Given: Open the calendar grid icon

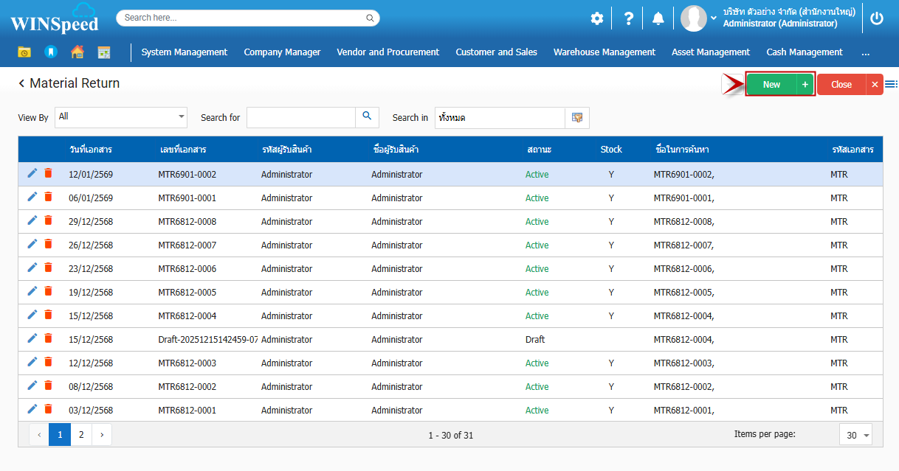Looking at the screenshot, I should (104, 52).
